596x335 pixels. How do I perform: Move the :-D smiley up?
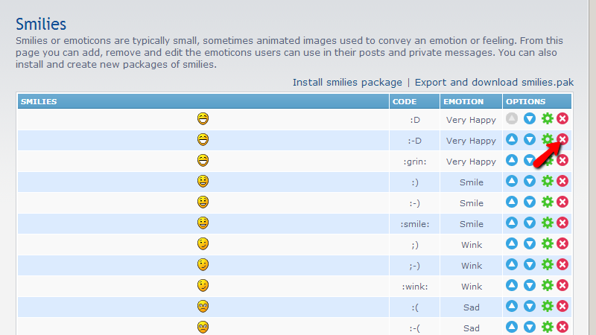(511, 139)
